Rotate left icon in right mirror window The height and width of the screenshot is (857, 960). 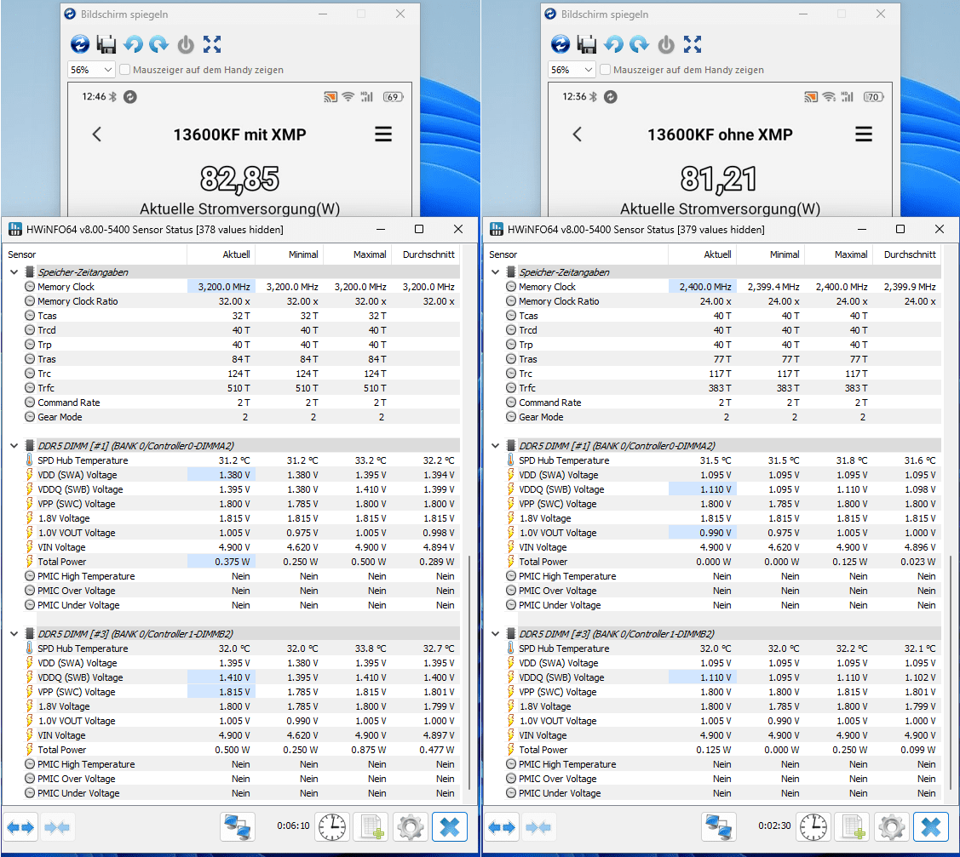click(x=613, y=44)
